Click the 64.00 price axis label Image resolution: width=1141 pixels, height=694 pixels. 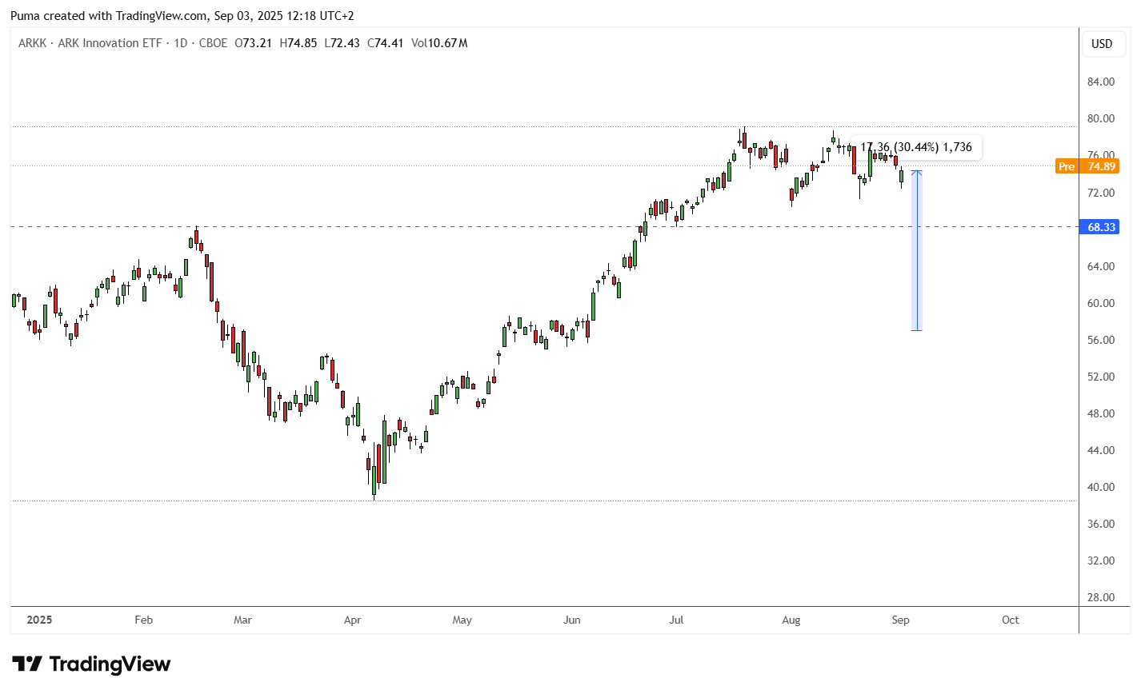1101,266
